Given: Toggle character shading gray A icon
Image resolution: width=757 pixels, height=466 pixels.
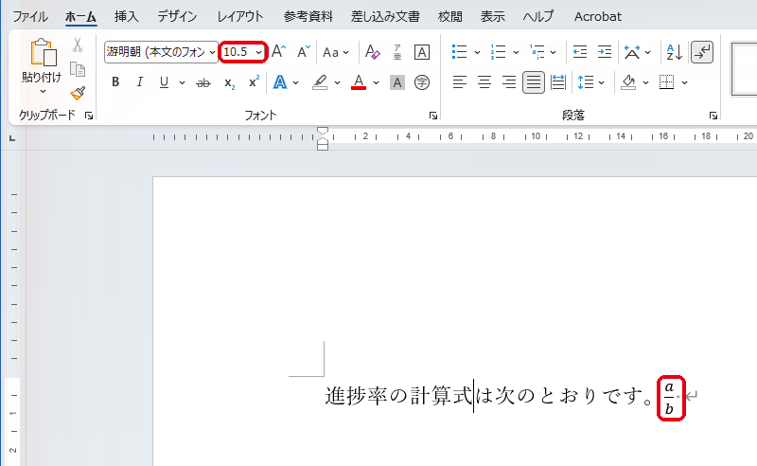Looking at the screenshot, I should pyautogui.click(x=397, y=82).
